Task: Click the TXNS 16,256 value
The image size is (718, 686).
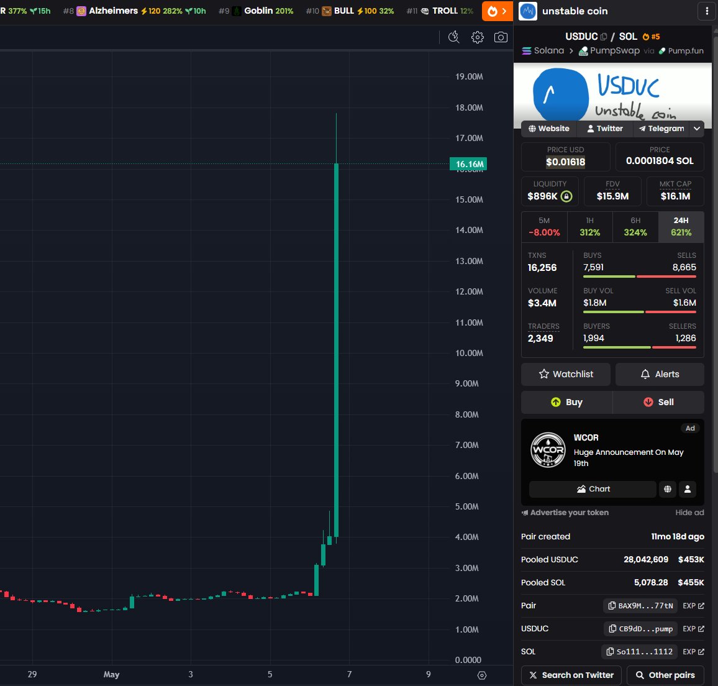Action: tap(542, 268)
